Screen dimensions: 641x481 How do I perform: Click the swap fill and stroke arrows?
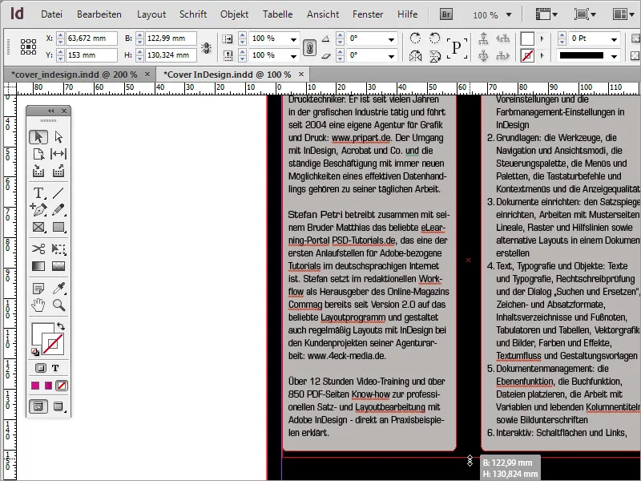tap(61, 326)
